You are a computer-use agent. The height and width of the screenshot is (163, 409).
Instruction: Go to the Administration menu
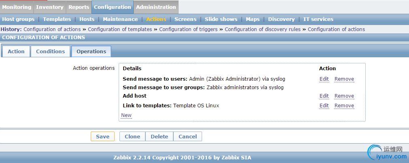[x=156, y=7]
